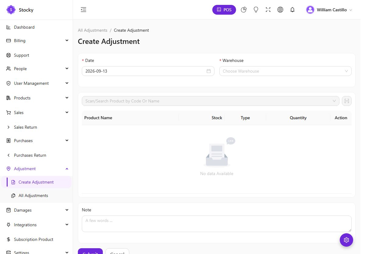Screen dimensions: 365x254
Task: Open William Castillo user menu arrow
Action: (351, 10)
